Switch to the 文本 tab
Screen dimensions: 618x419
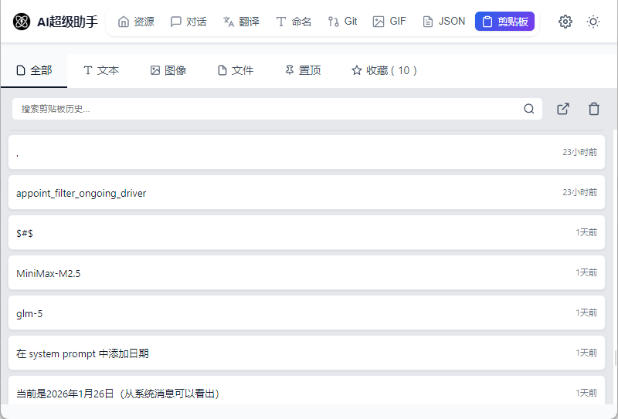100,70
